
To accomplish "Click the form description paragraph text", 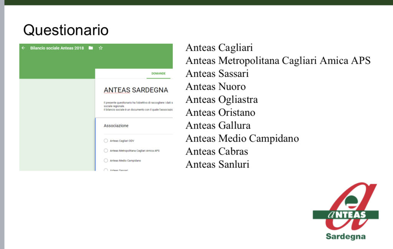I will [138, 106].
